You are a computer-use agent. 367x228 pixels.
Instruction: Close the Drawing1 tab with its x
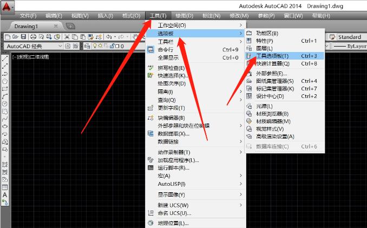pos(56,26)
